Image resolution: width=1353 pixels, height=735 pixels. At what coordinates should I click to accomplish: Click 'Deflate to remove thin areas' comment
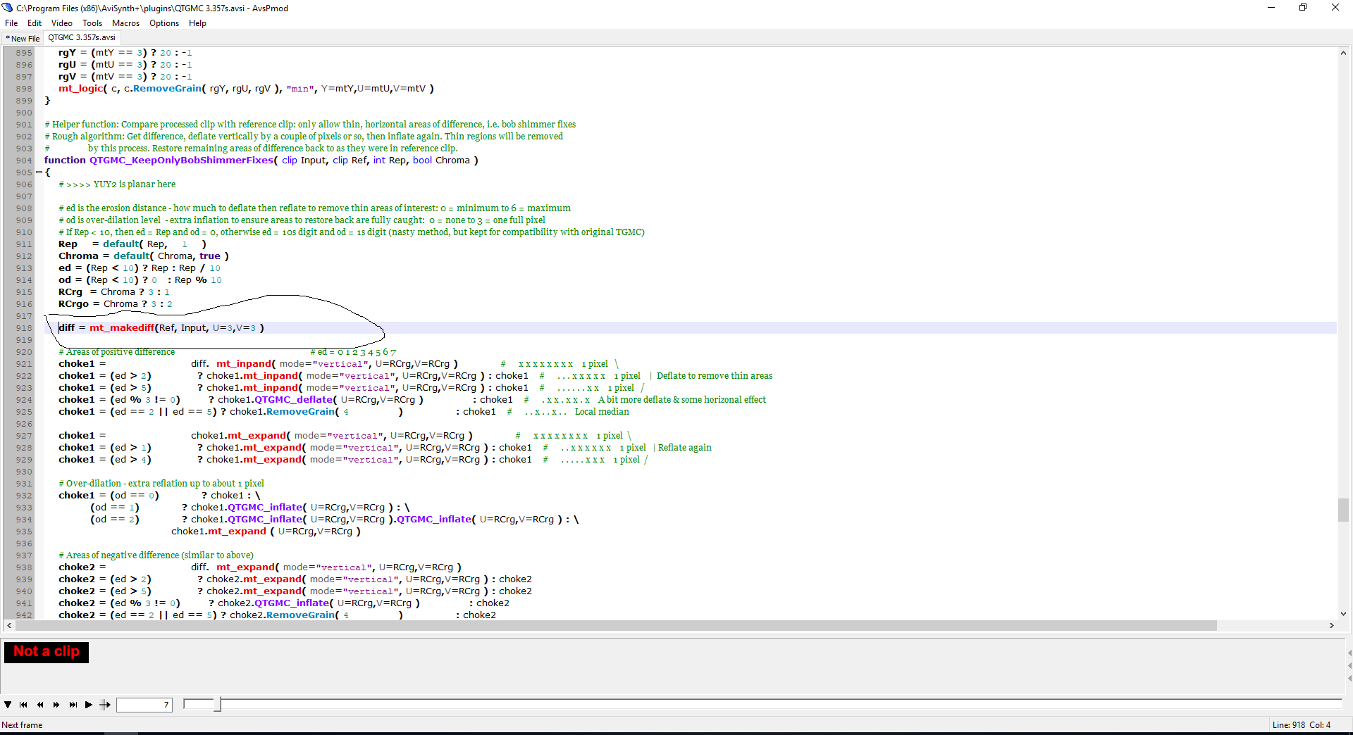[715, 376]
